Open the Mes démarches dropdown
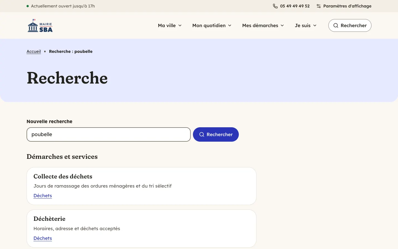 [263, 25]
